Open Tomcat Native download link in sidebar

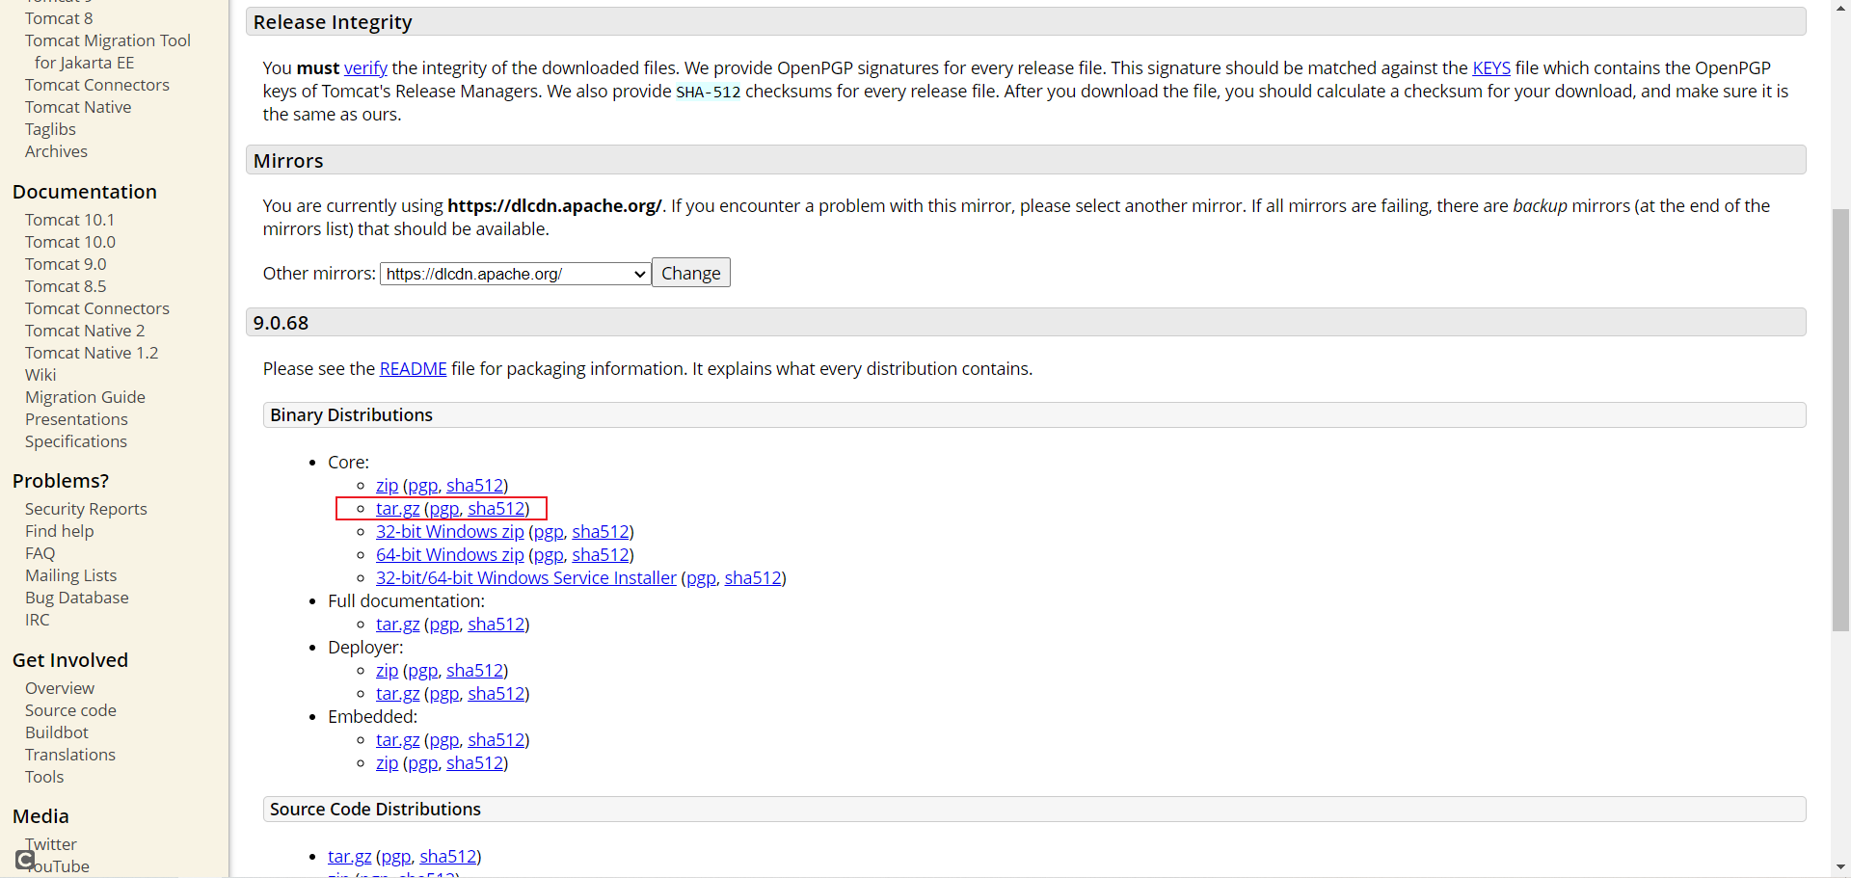78,107
